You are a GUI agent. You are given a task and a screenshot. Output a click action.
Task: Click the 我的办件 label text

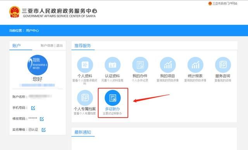140,76
